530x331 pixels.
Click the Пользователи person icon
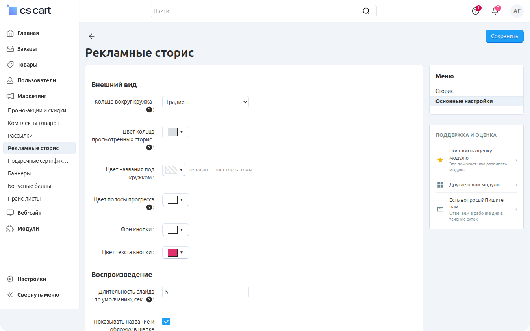tap(11, 80)
